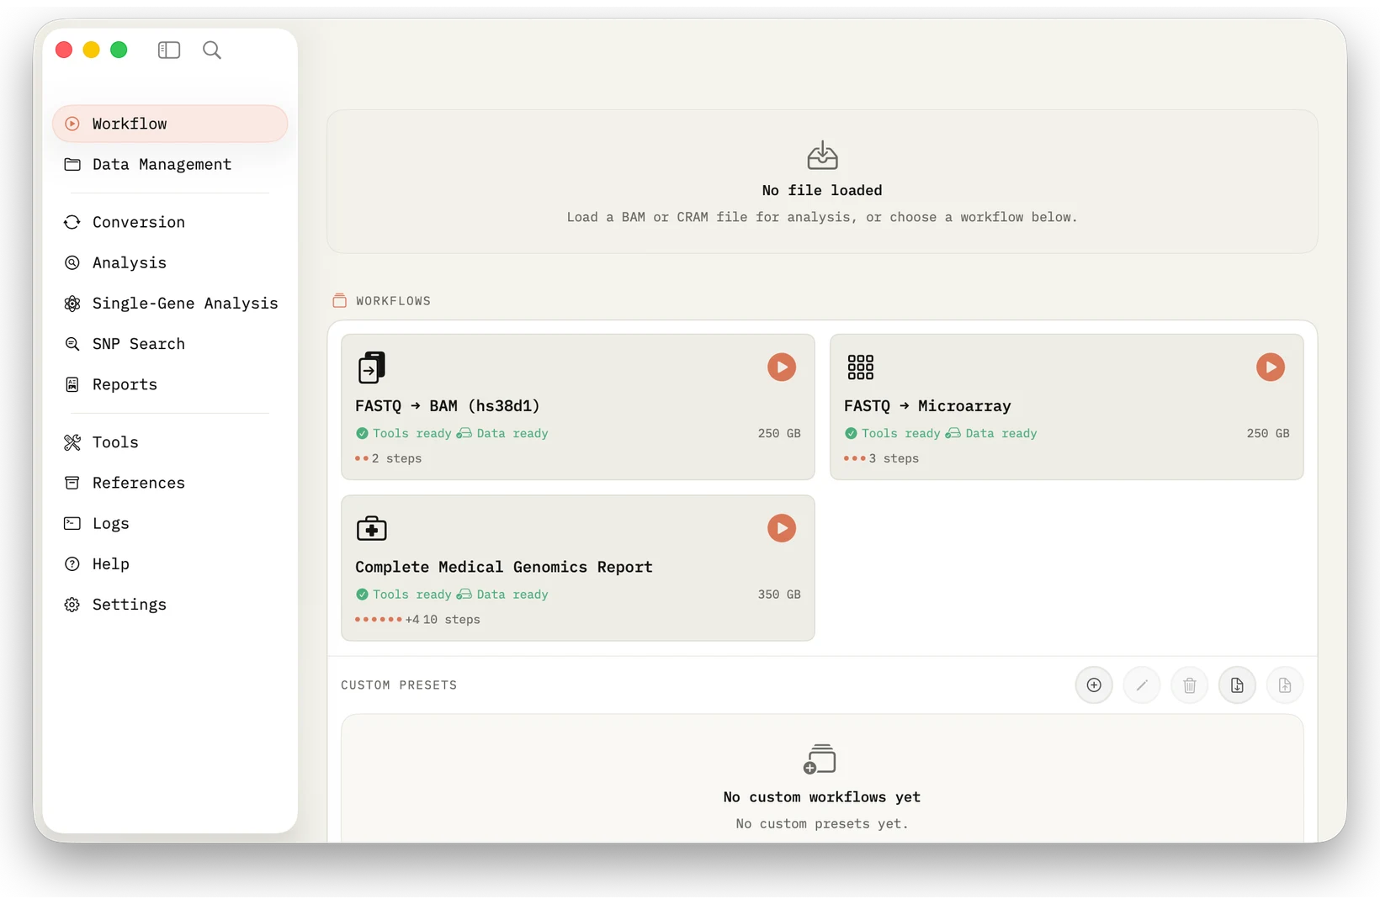Viewport: 1380px width, 904px height.
Task: Click the '250 GB' size on FASTQ → Microarray card
Action: click(1268, 434)
